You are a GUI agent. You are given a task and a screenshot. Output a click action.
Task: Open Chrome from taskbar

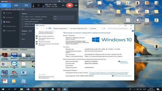point(40,89)
